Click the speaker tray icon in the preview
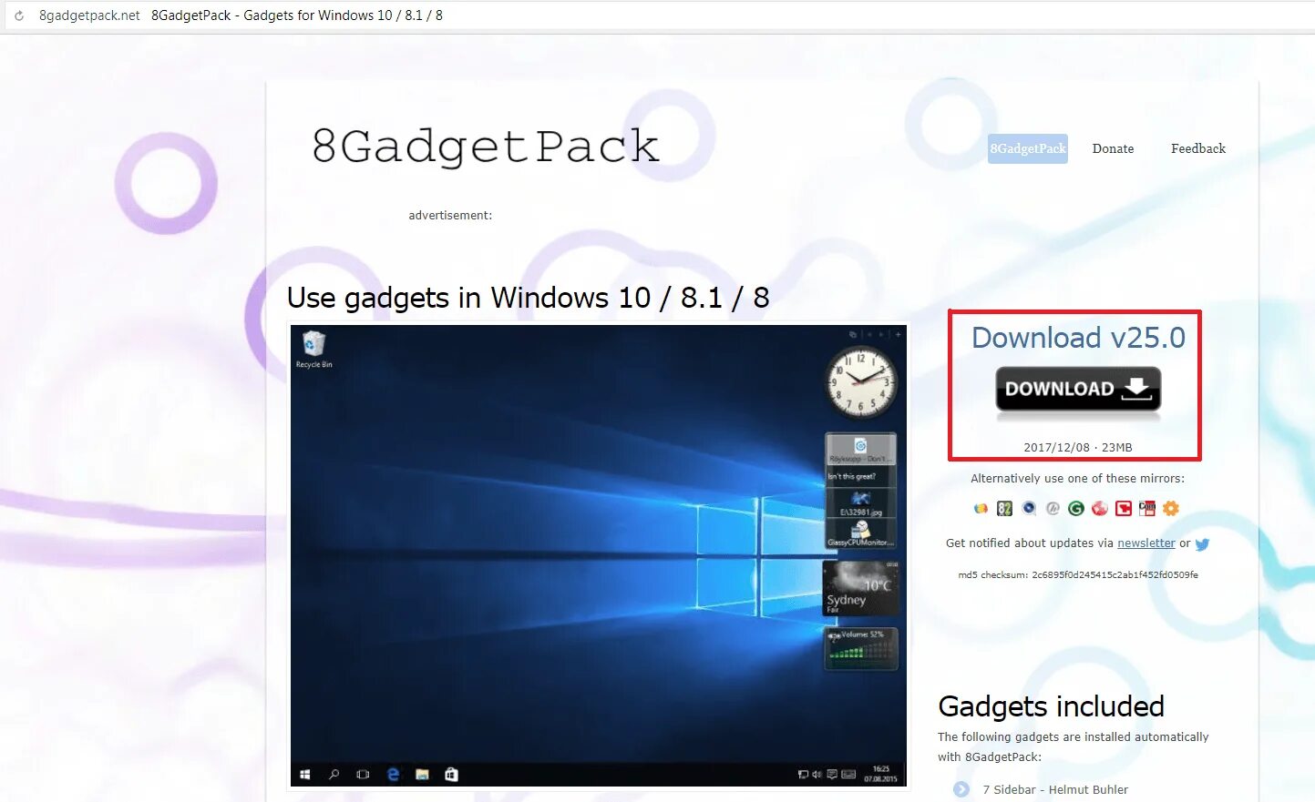1315x802 pixels. pyautogui.click(x=817, y=775)
